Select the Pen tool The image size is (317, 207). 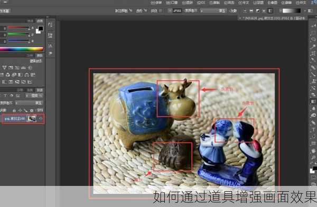[x=313, y=122]
